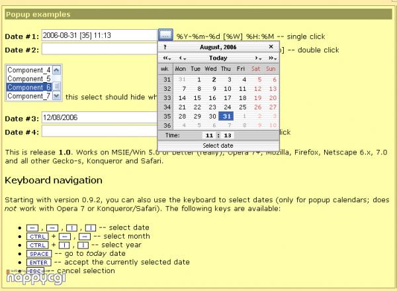The height and width of the screenshot is (291, 397).
Task: Choose Component_5 from list box
Action: click(x=28, y=78)
